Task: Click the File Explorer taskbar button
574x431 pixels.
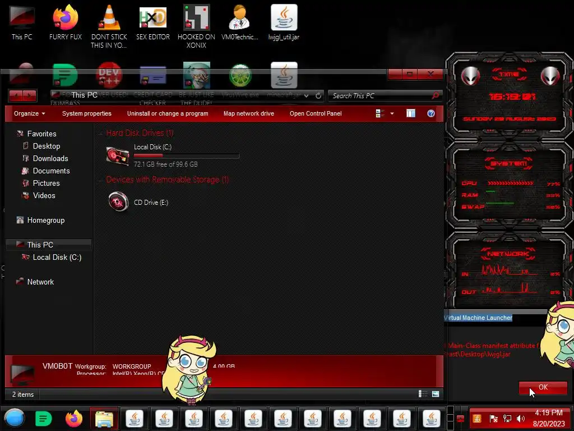Action: point(104,419)
